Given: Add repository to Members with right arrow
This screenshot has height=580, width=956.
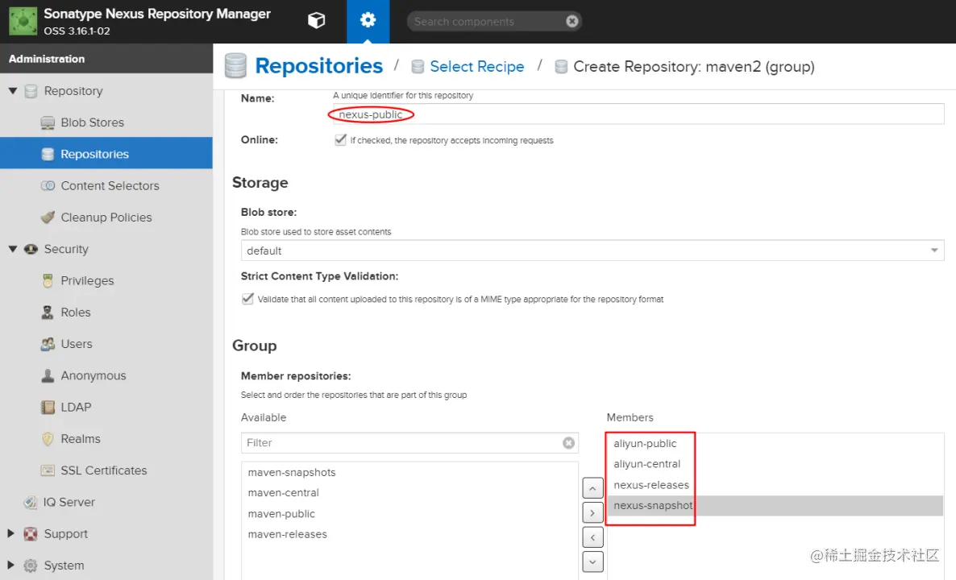Looking at the screenshot, I should pyautogui.click(x=592, y=513).
